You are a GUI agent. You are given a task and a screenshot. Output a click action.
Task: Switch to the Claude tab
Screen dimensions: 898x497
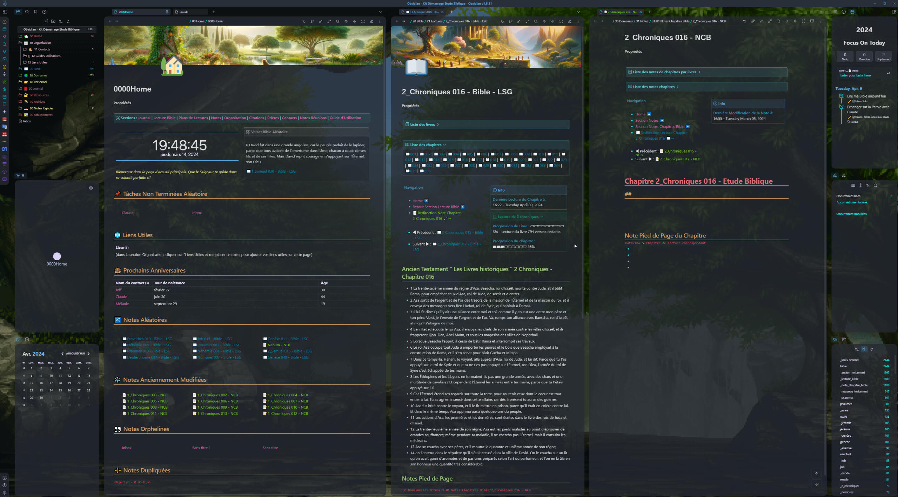[x=190, y=12]
